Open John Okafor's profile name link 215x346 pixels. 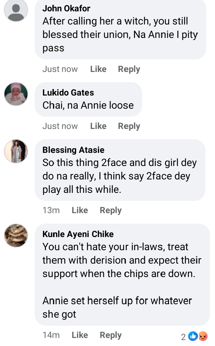coord(66,8)
